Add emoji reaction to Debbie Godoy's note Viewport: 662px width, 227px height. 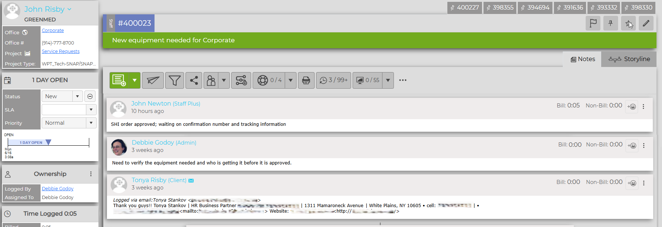click(632, 146)
